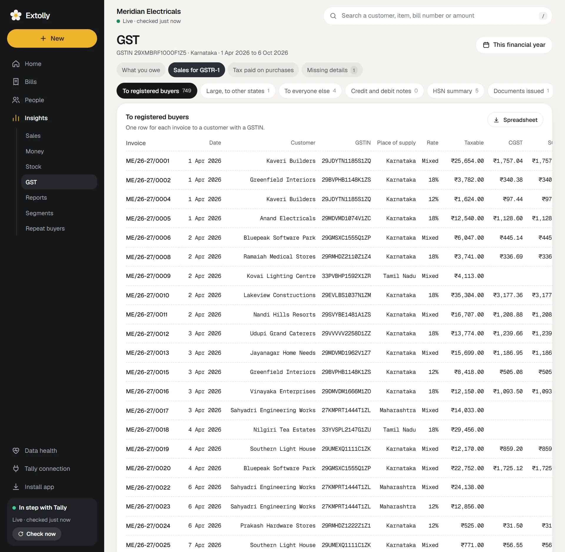Click the yellow New button
Viewport: 565px width, 552px height.
pyautogui.click(x=52, y=38)
